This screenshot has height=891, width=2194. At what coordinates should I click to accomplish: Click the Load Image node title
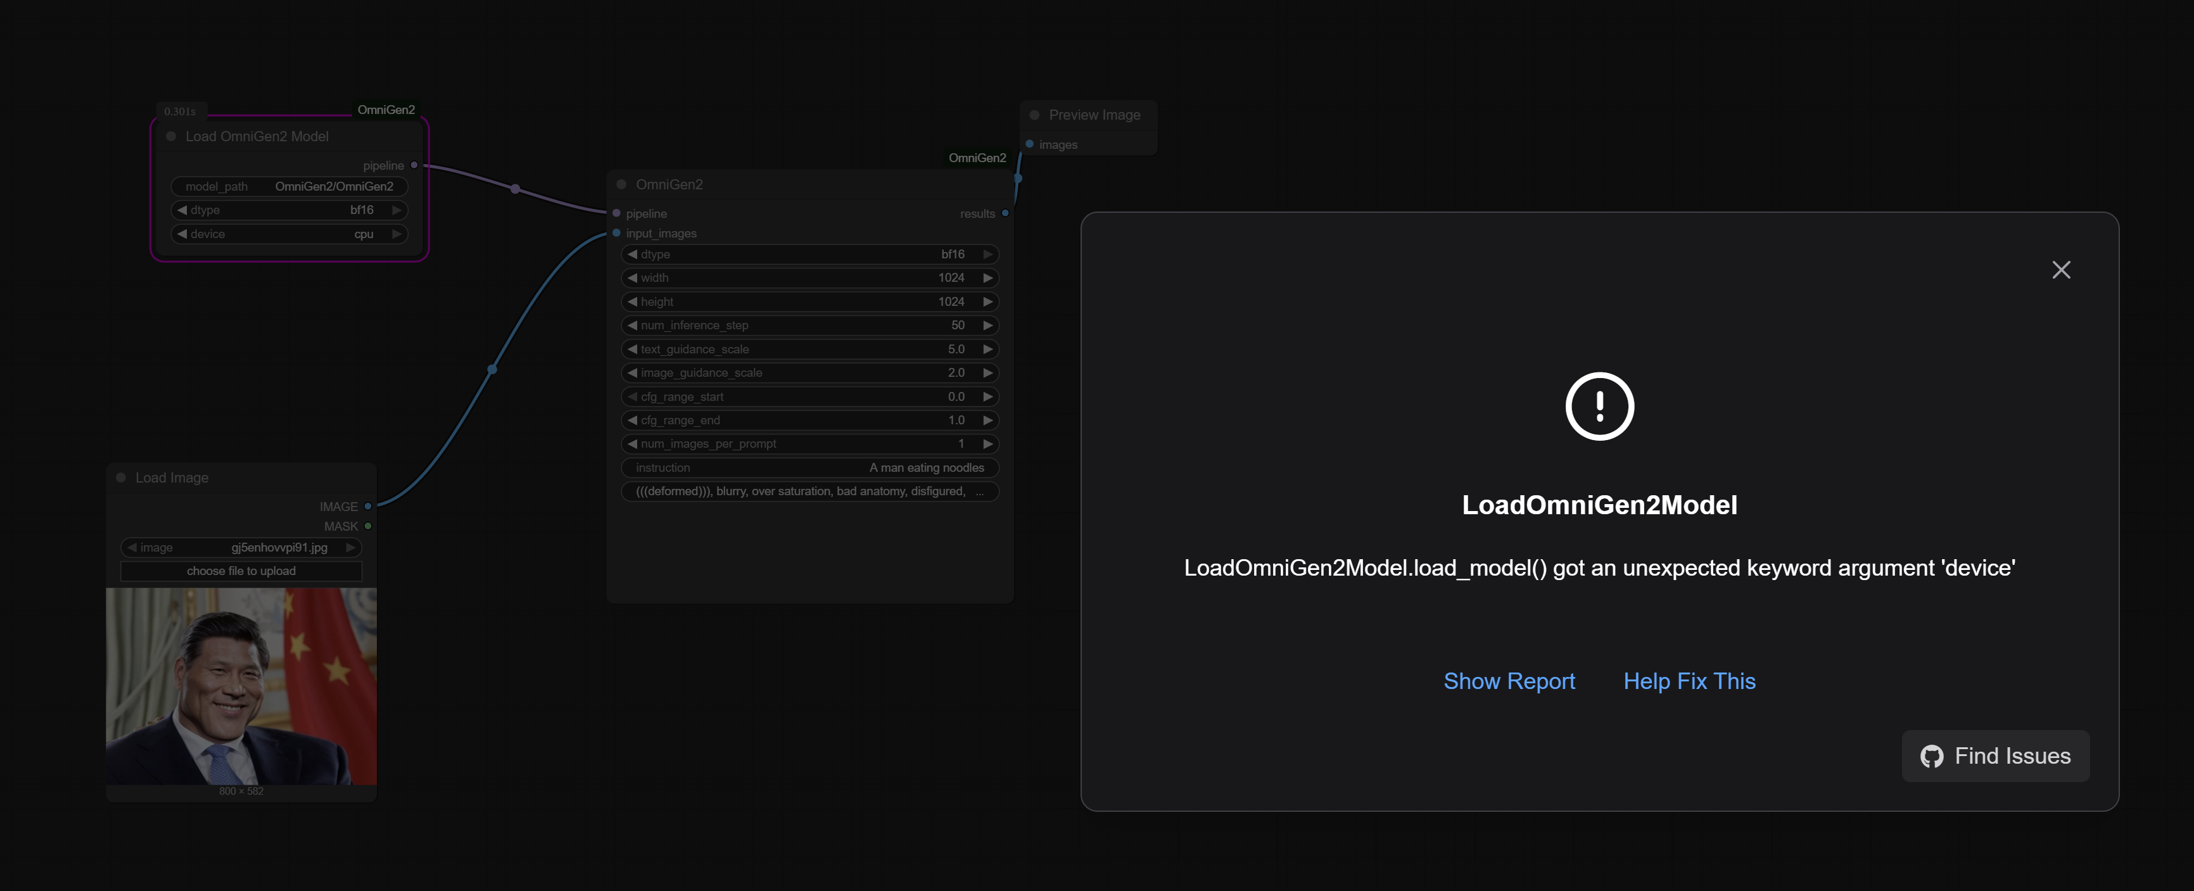[x=172, y=478]
